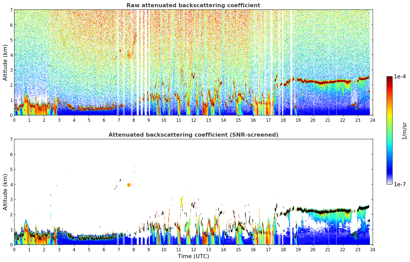Image resolution: width=410 pixels, height=262 pixels.
Task: Click the "15" time tick under the SNR-screened plot
Action: coord(238,249)
